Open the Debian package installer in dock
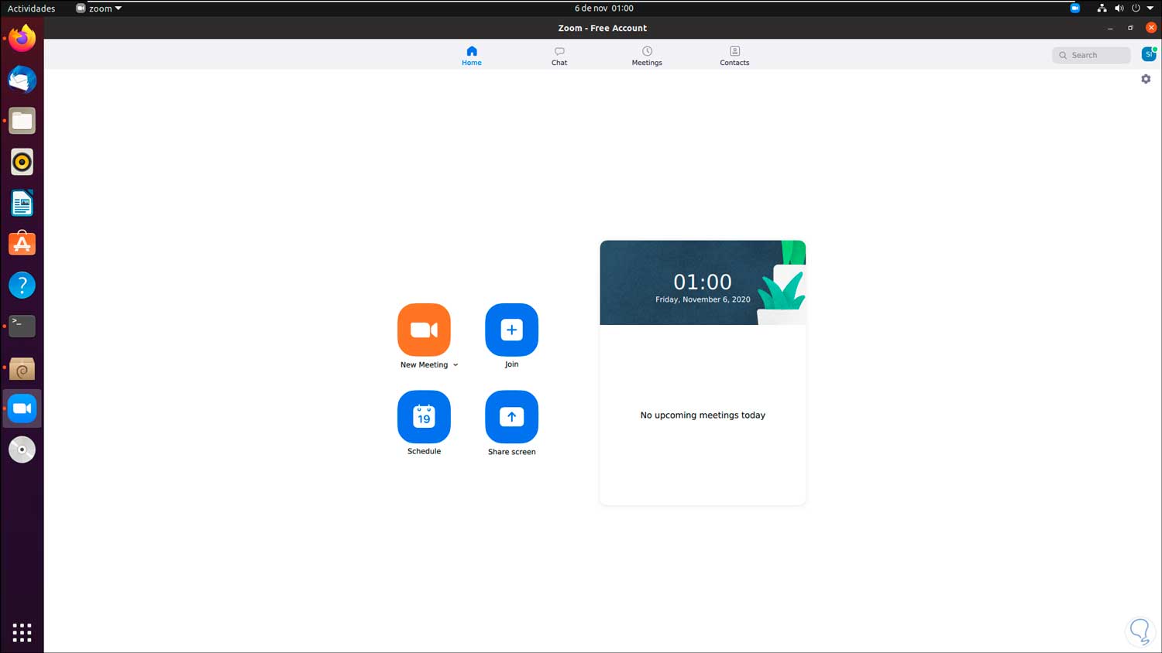This screenshot has height=653, width=1162. (x=22, y=368)
